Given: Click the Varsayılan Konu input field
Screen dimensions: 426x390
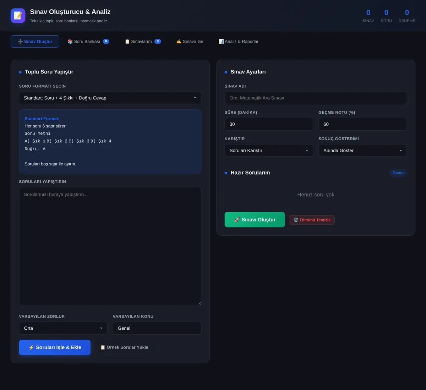Looking at the screenshot, I should pos(157,328).
